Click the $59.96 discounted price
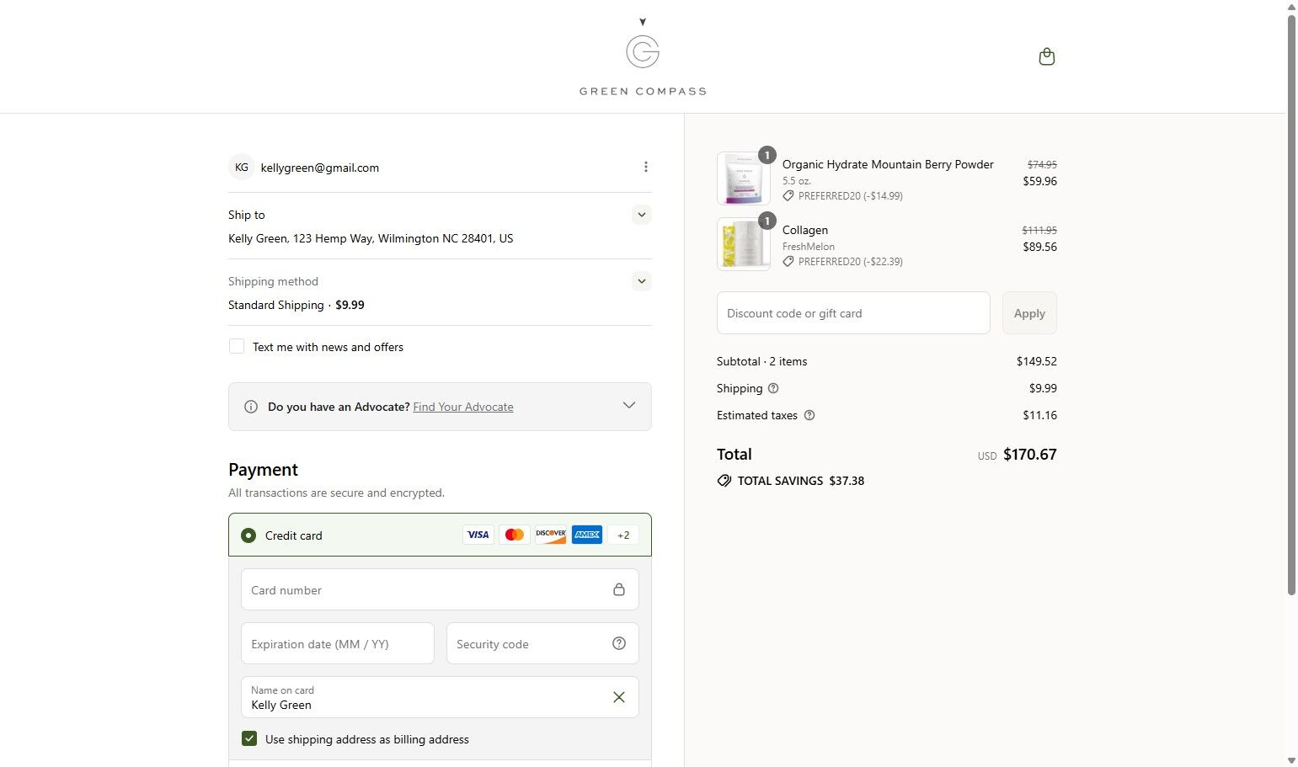1298x767 pixels. click(1039, 181)
